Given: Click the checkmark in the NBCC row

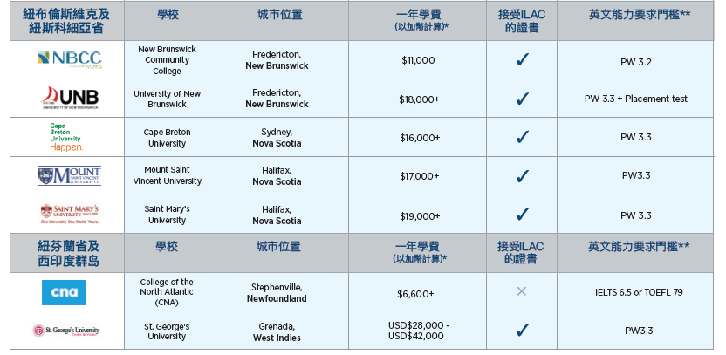Looking at the screenshot, I should tap(523, 59).
